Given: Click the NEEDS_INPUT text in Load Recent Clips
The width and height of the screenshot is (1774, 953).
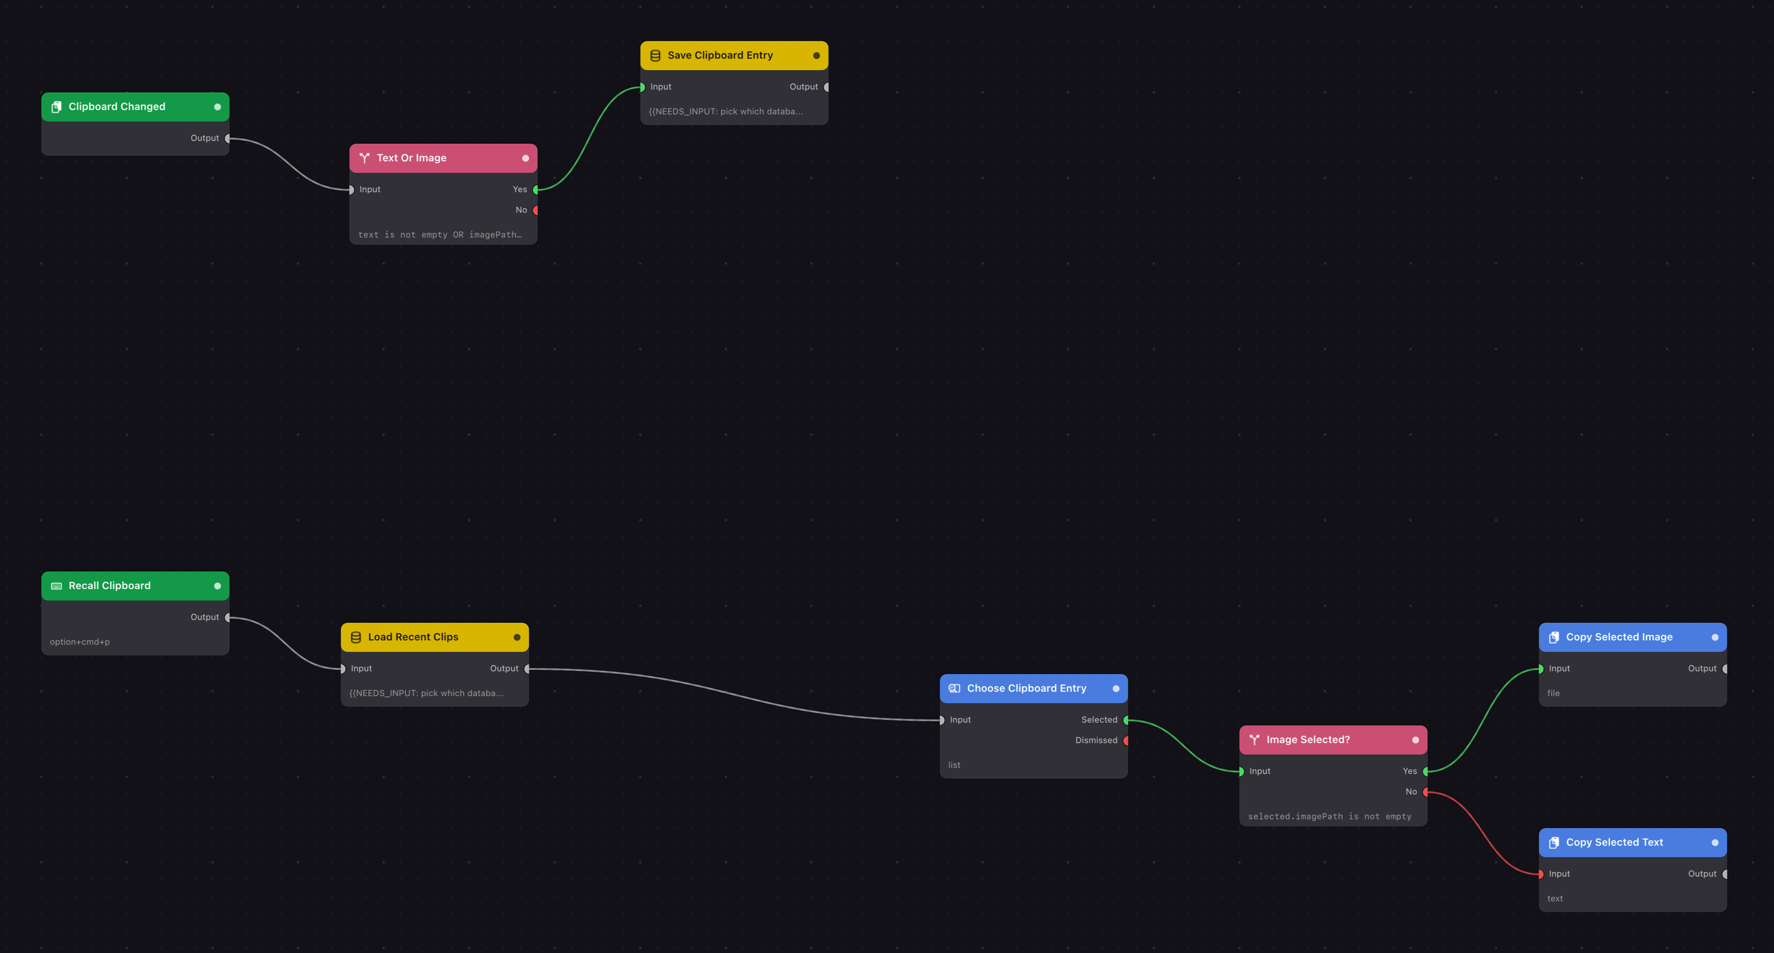Looking at the screenshot, I should (x=426, y=693).
